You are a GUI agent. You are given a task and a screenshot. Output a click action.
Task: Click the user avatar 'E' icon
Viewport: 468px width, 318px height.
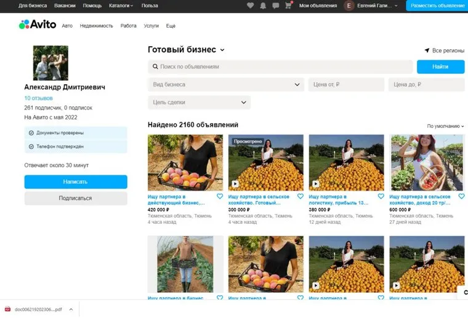349,6
